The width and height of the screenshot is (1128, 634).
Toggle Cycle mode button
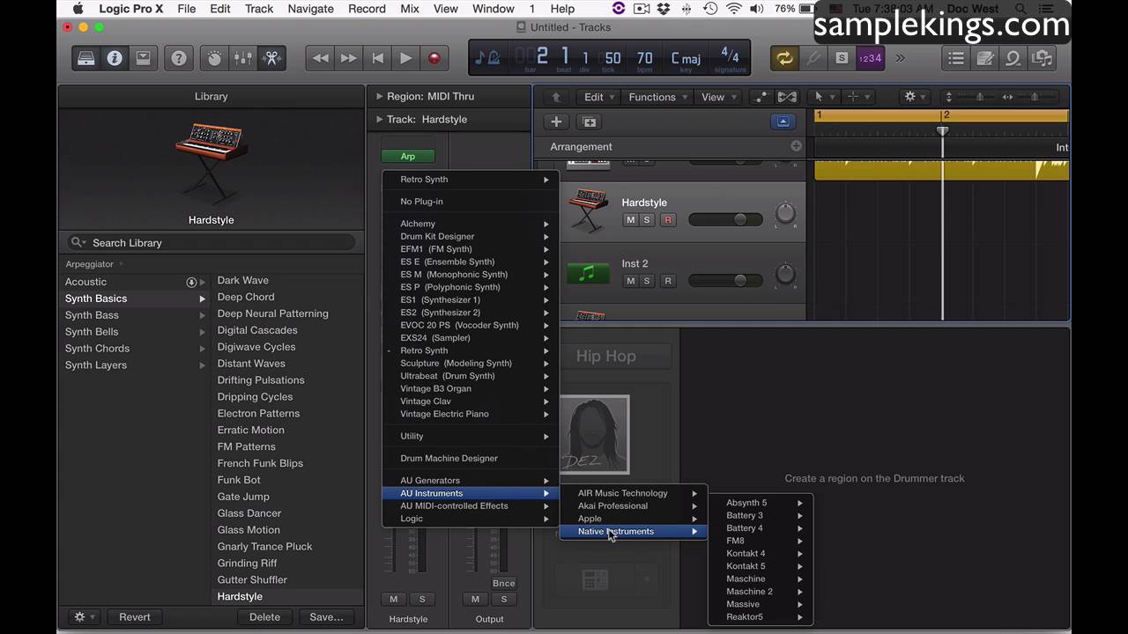point(783,58)
